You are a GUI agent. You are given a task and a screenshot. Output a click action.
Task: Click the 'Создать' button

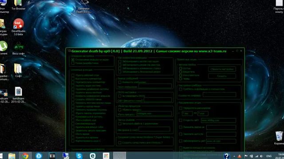[222, 76]
